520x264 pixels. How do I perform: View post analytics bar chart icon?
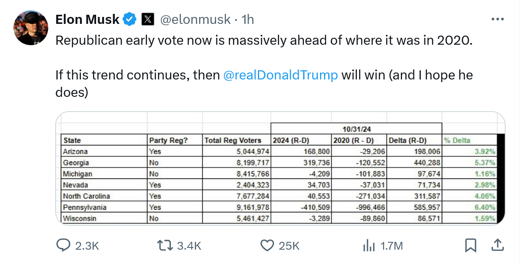coord(369,246)
